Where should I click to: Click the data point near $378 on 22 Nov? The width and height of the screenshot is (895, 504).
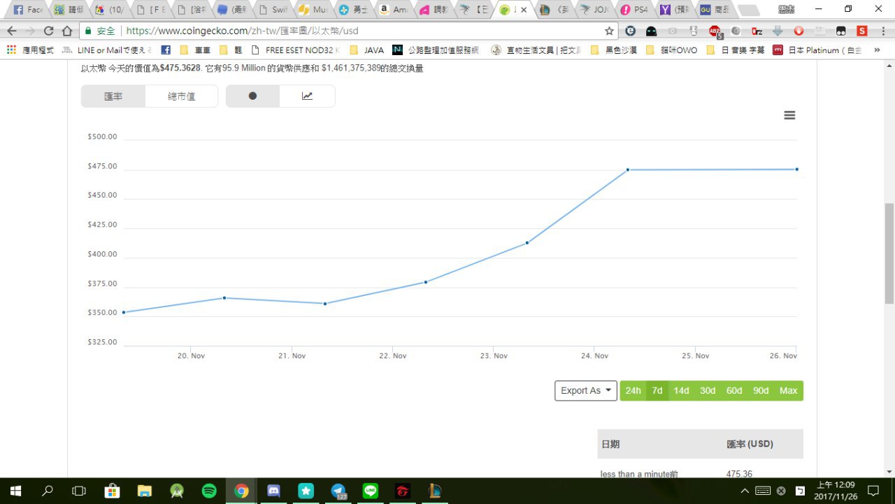pyautogui.click(x=426, y=282)
